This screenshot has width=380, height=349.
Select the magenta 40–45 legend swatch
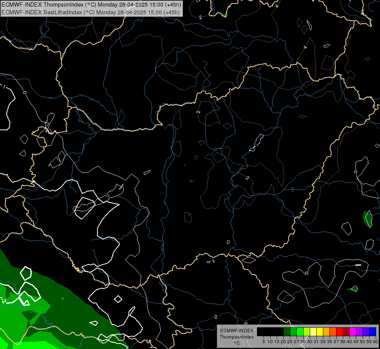click(353, 332)
